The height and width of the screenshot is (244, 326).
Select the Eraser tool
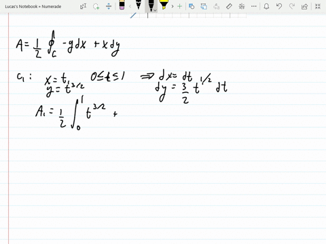pyautogui.click(x=122, y=5)
